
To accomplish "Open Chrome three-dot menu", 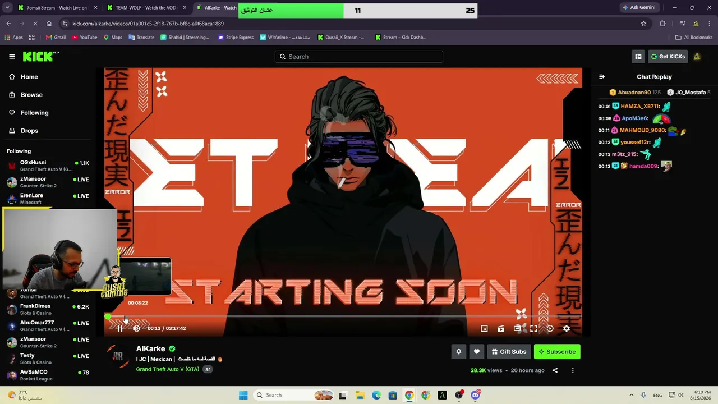I will point(710,24).
